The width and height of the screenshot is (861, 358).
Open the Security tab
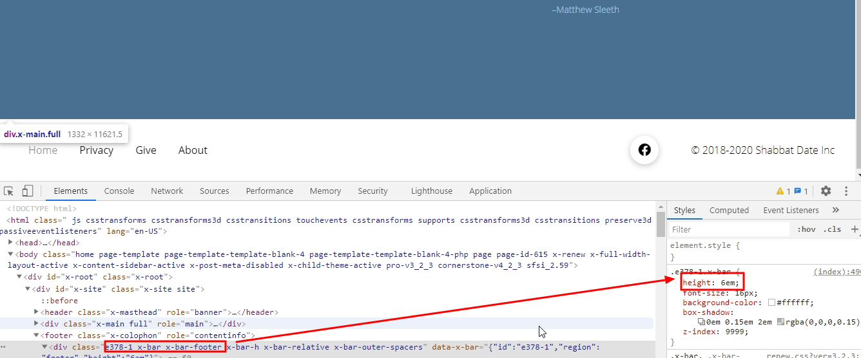point(373,191)
